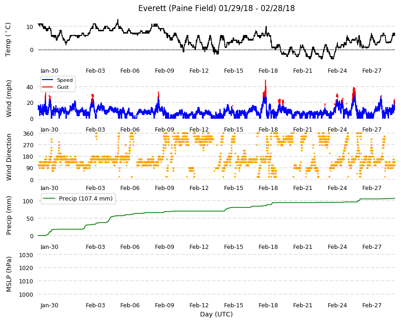The width and height of the screenshot is (401, 322).
Task: Click the Speed legend text label
Action: tap(65, 80)
